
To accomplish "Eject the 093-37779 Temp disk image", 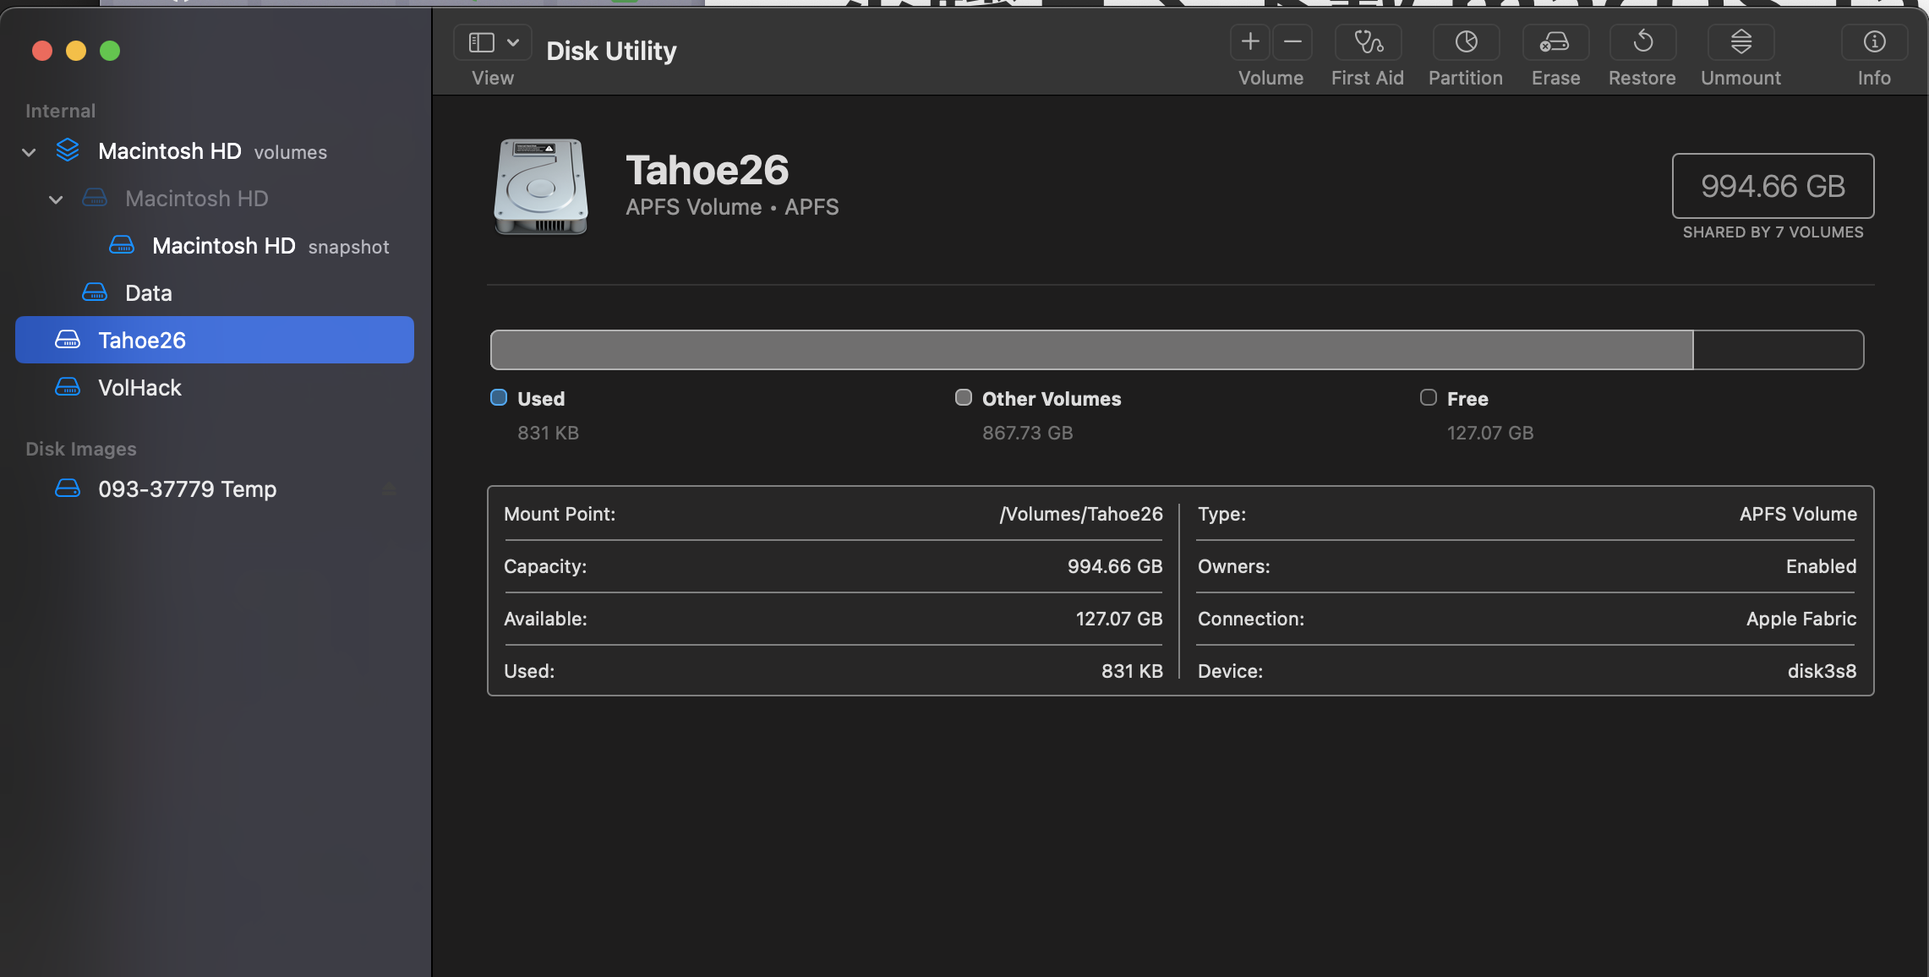I will click(x=389, y=489).
